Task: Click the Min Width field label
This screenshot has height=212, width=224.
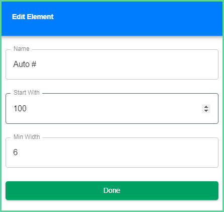Action: tap(27, 137)
